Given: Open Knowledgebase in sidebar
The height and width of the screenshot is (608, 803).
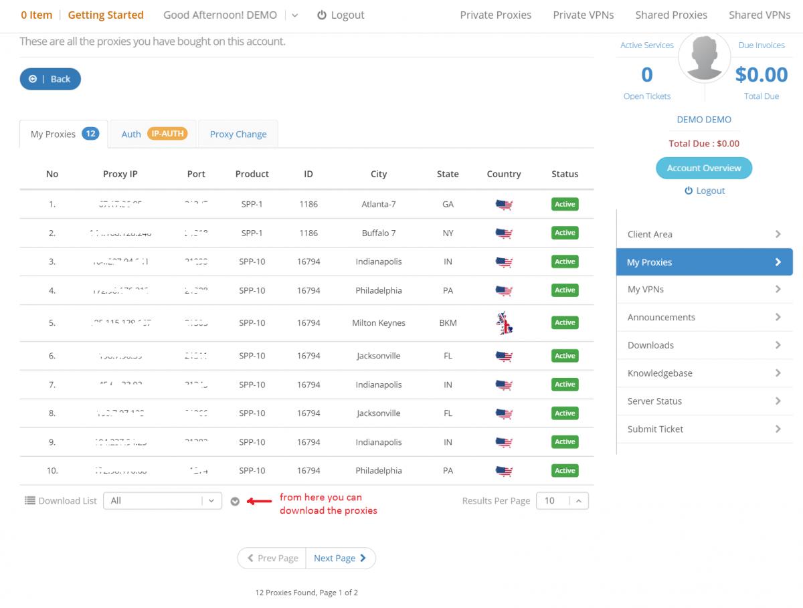Looking at the screenshot, I should pyautogui.click(x=705, y=373).
